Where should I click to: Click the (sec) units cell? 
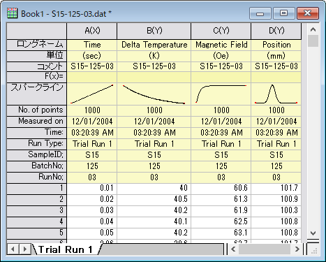click(x=92, y=56)
